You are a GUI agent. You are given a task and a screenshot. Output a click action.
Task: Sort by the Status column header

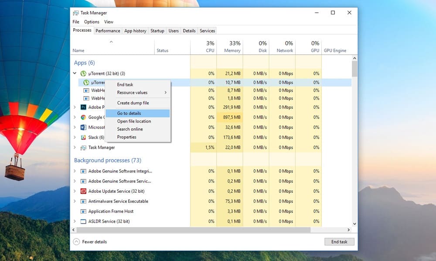point(172,47)
